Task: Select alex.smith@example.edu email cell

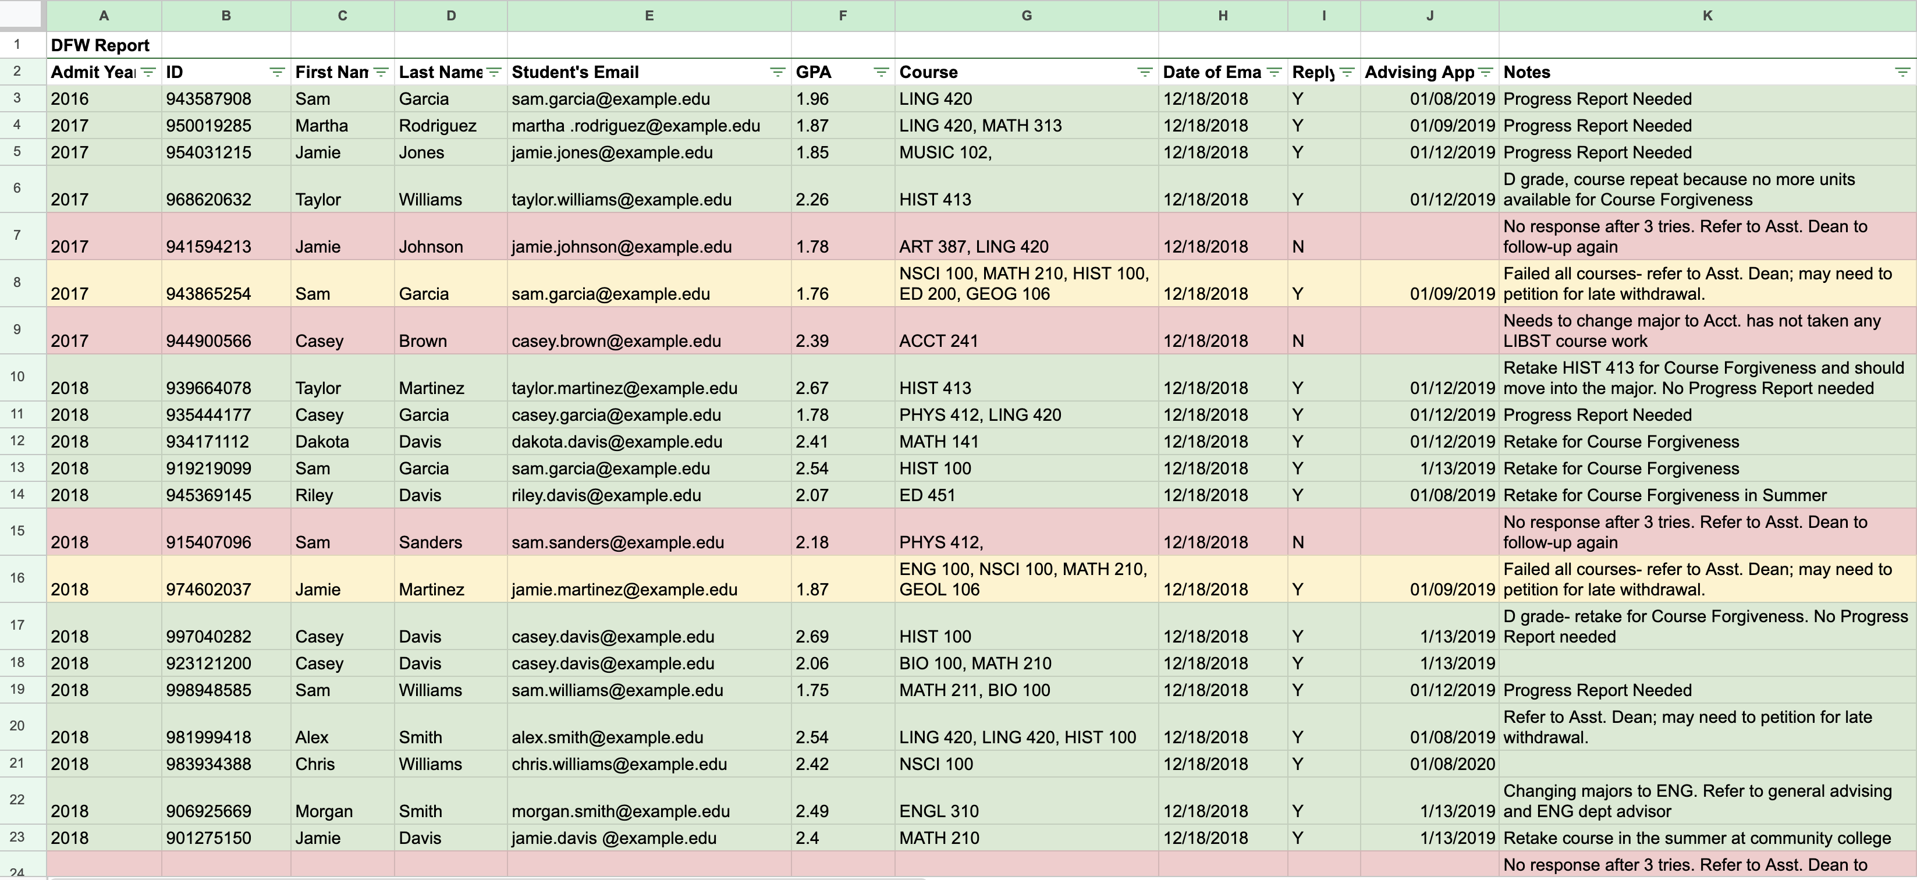Action: [649, 726]
